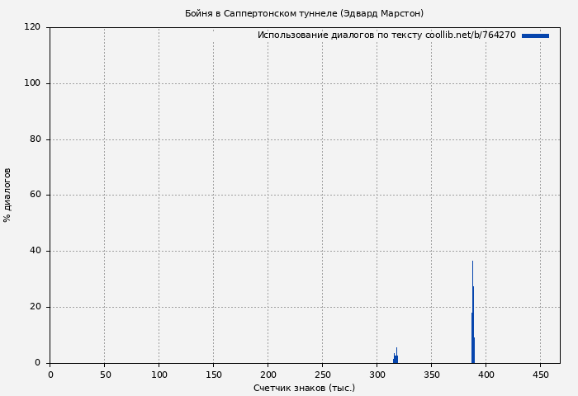Click the horizontal axis label "Счетчик знаков (тыс.)"
578x396 pixels.
point(304,388)
